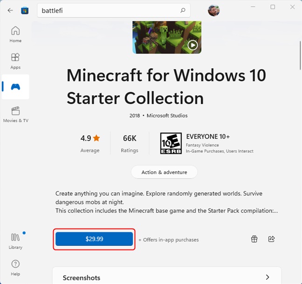Click the search box containing battlefi
Viewport: 302px width, 284px height.
114,10
